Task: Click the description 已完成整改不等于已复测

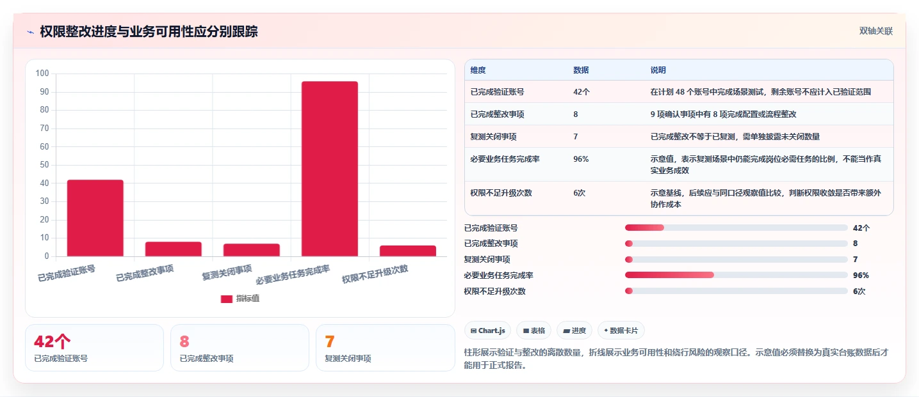Action: (x=735, y=137)
